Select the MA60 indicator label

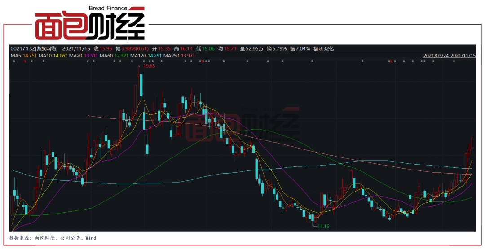[x=106, y=56]
